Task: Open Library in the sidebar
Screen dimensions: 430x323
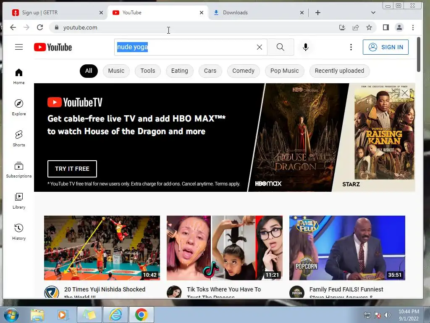Action: pos(18,201)
